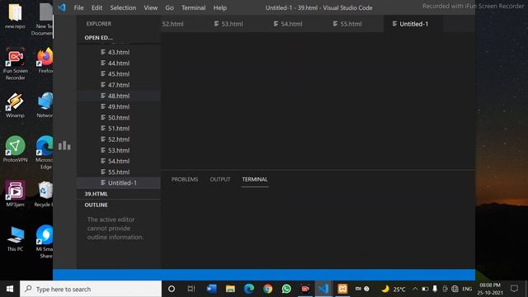This screenshot has height=297, width=528.
Task: Open the Winamp desktop shortcut
Action: click(15, 105)
